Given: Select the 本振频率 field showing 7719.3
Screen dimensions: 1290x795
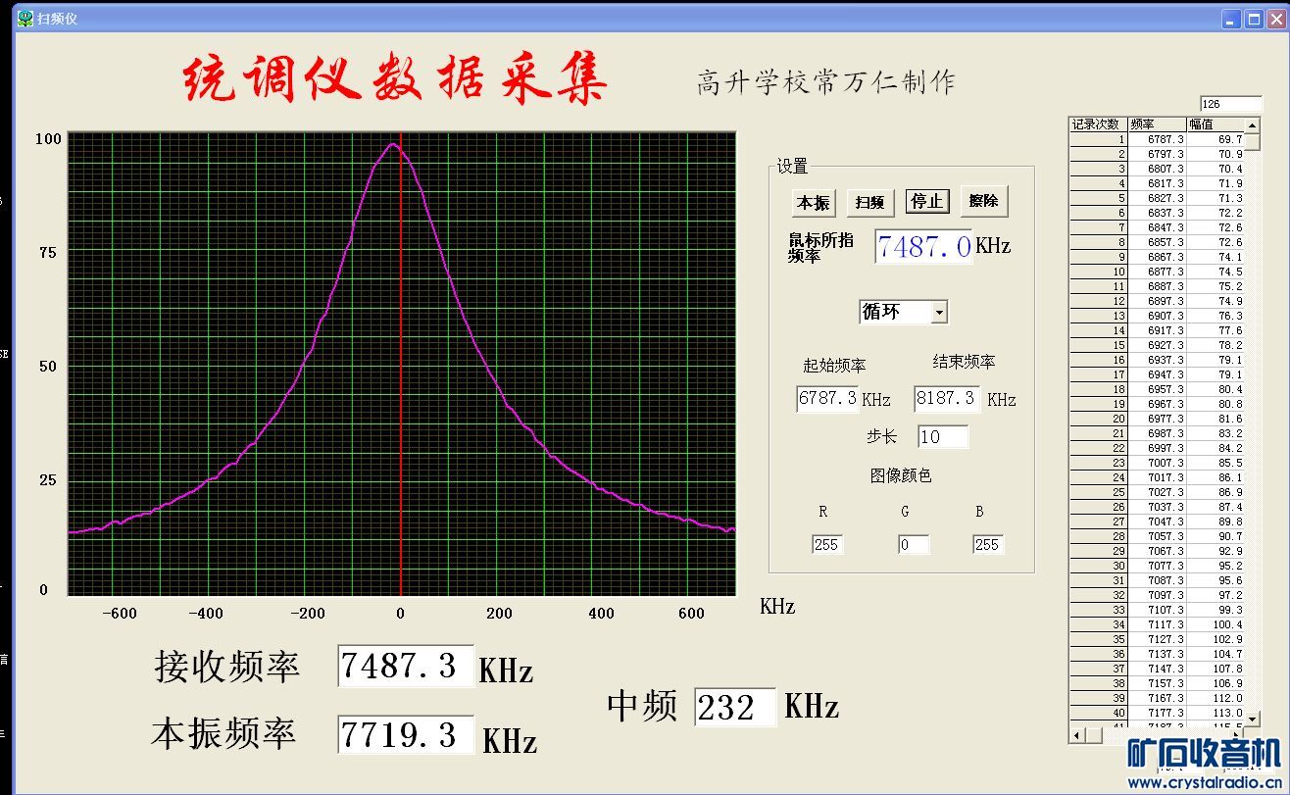Looking at the screenshot, I should tap(406, 734).
